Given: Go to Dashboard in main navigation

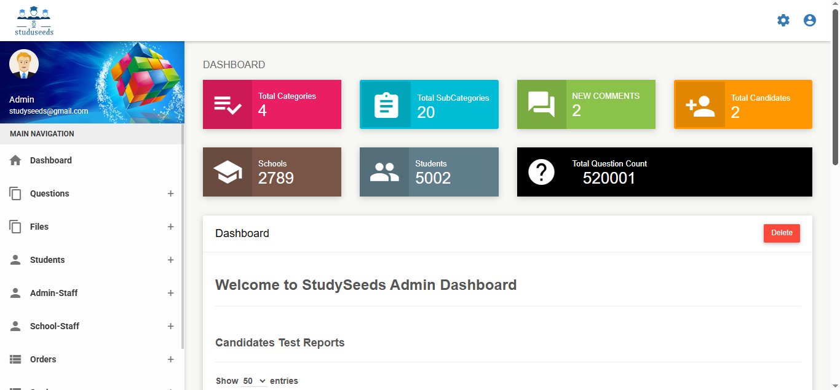Looking at the screenshot, I should point(51,160).
